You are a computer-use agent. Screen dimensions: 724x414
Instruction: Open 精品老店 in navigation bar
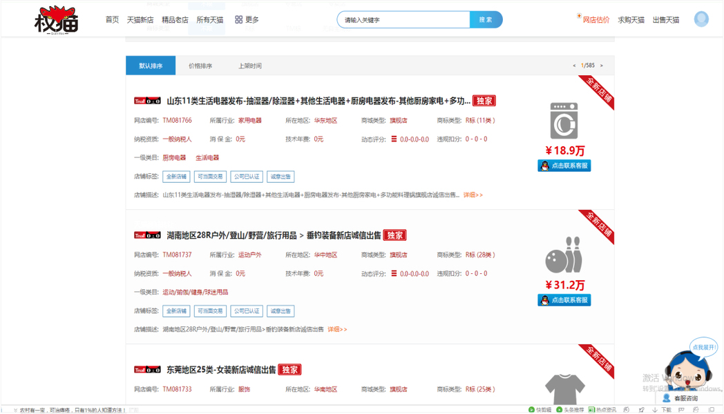175,19
